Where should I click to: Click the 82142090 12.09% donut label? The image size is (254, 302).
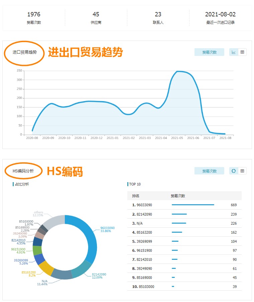pyautogui.click(x=99, y=276)
